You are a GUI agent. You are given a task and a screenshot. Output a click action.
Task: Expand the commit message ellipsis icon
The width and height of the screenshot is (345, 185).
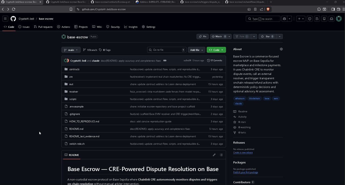(x=165, y=61)
